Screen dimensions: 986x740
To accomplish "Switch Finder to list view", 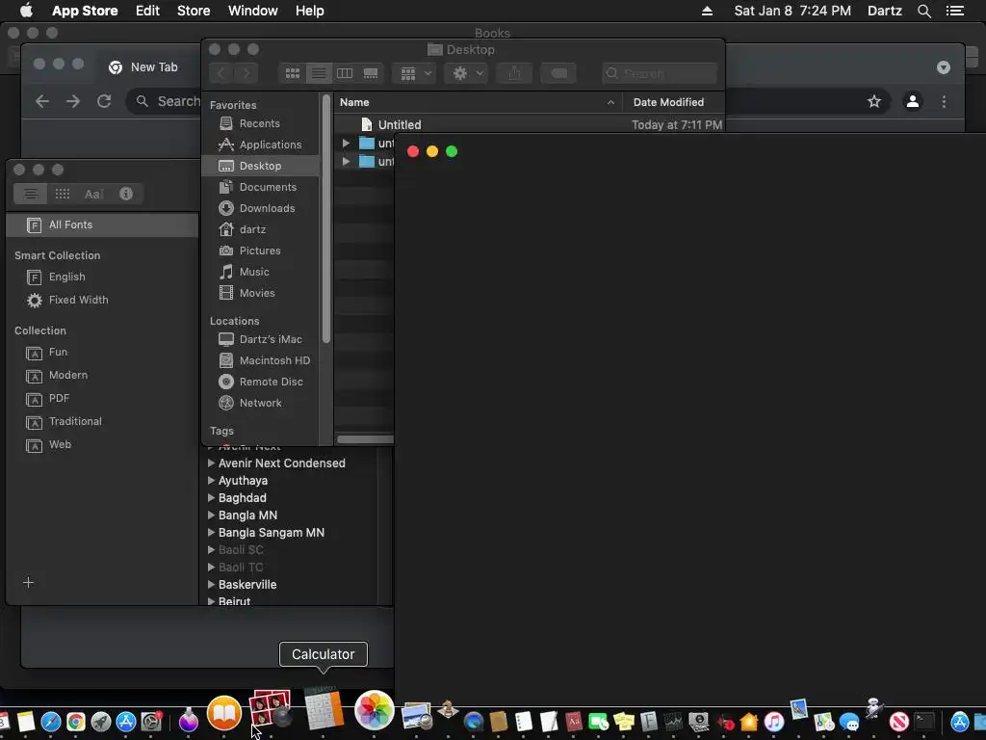I will [x=319, y=73].
